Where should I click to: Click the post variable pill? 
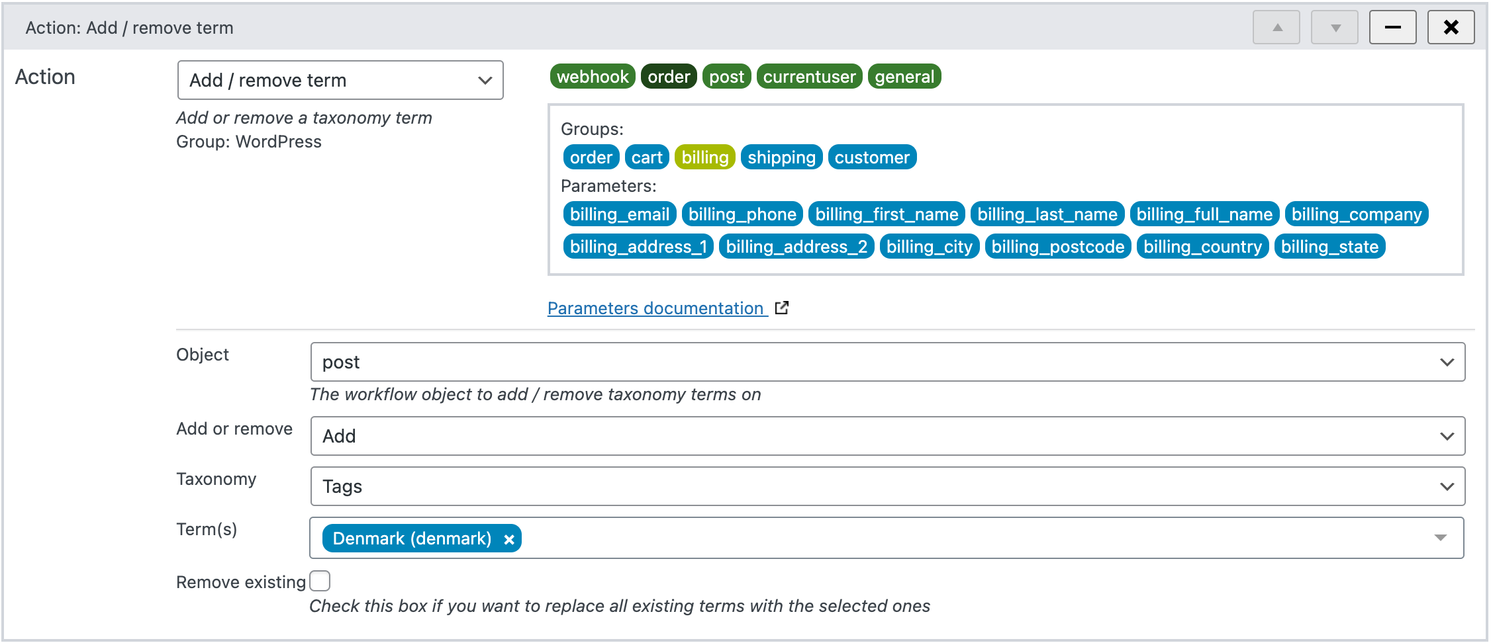726,76
